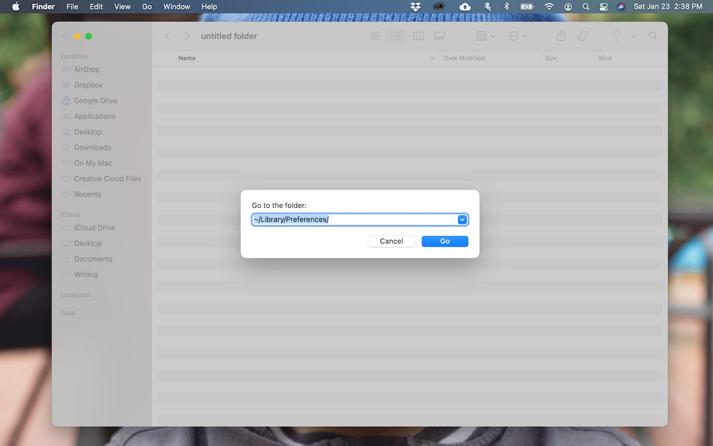Click the Dropbox menu bar icon
The width and height of the screenshot is (713, 446).
tap(415, 6)
